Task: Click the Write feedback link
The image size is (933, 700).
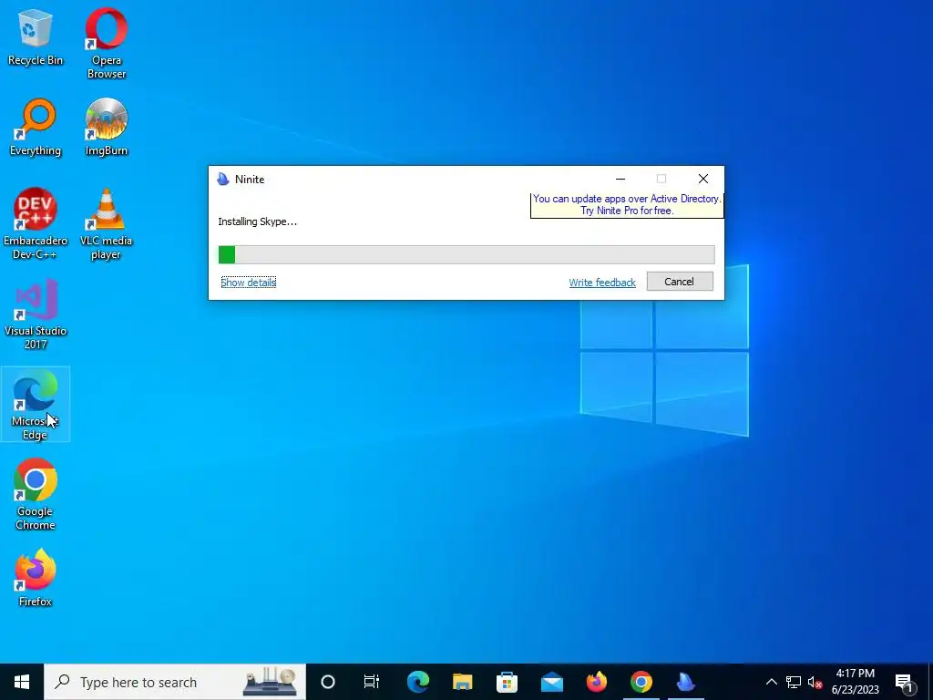Action: [602, 283]
